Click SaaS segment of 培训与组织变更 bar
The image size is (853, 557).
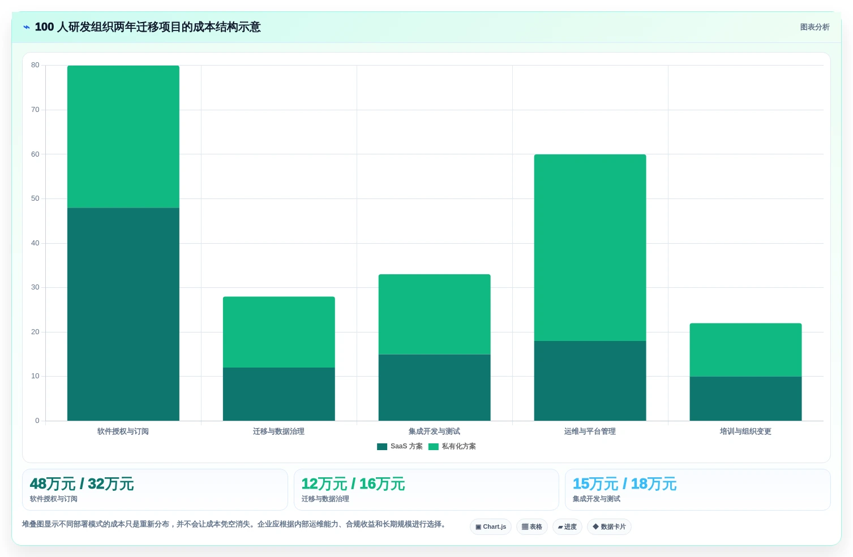click(x=746, y=399)
